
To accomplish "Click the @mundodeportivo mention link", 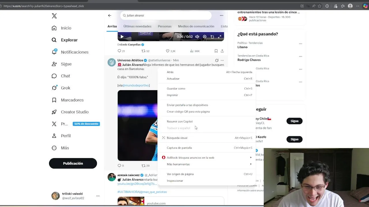I will (x=136, y=85).
